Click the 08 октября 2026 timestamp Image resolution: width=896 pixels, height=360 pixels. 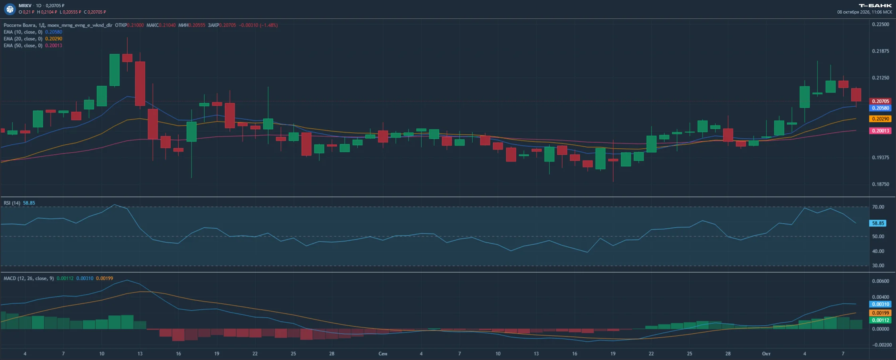point(864,12)
